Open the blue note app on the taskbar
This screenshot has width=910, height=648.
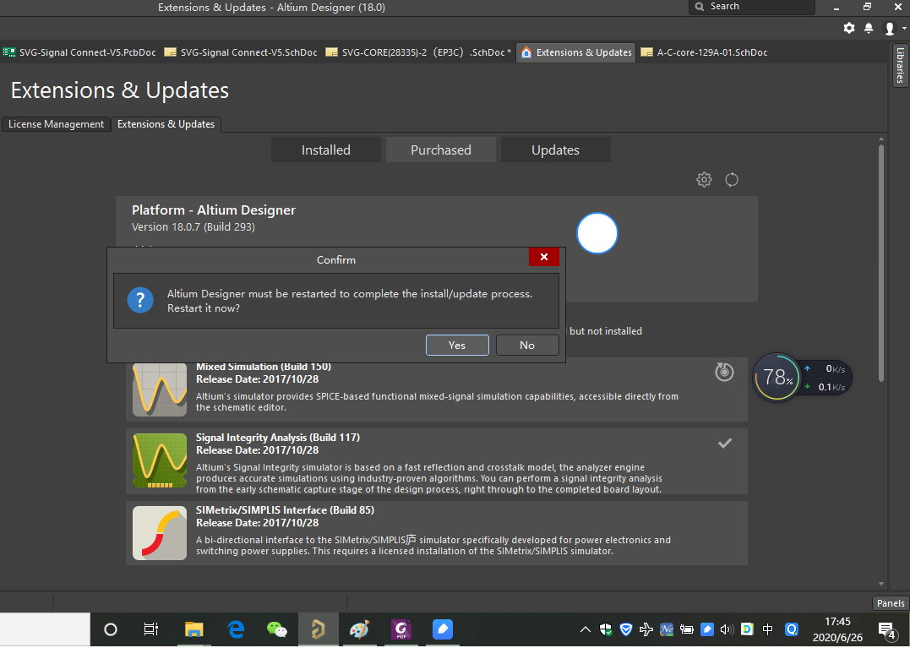point(442,629)
